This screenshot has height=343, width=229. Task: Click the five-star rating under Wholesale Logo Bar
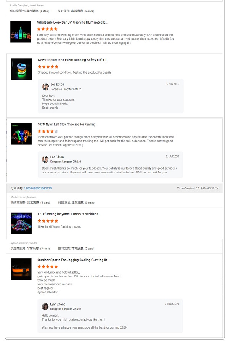(x=47, y=29)
